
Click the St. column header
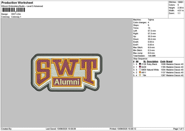point(145,61)
